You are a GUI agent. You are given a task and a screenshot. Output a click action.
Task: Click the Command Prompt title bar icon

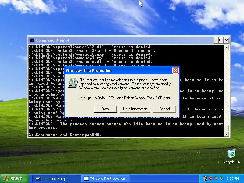point(32,41)
